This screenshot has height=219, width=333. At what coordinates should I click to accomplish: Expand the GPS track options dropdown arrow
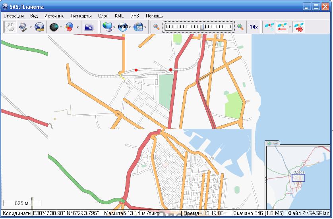(290, 27)
